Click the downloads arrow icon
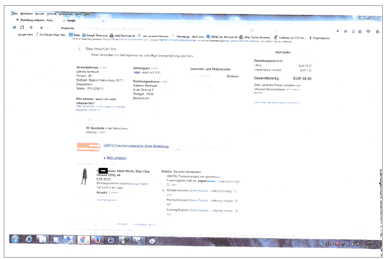This screenshot has height=259, width=386. (x=338, y=31)
